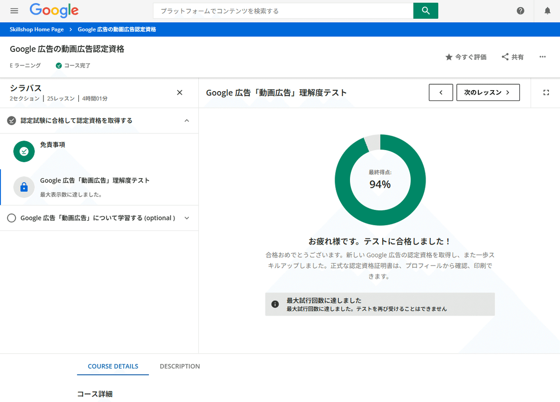
Task: Click お疲れ様です。テストに合格しました！ heading
Action: point(380,242)
